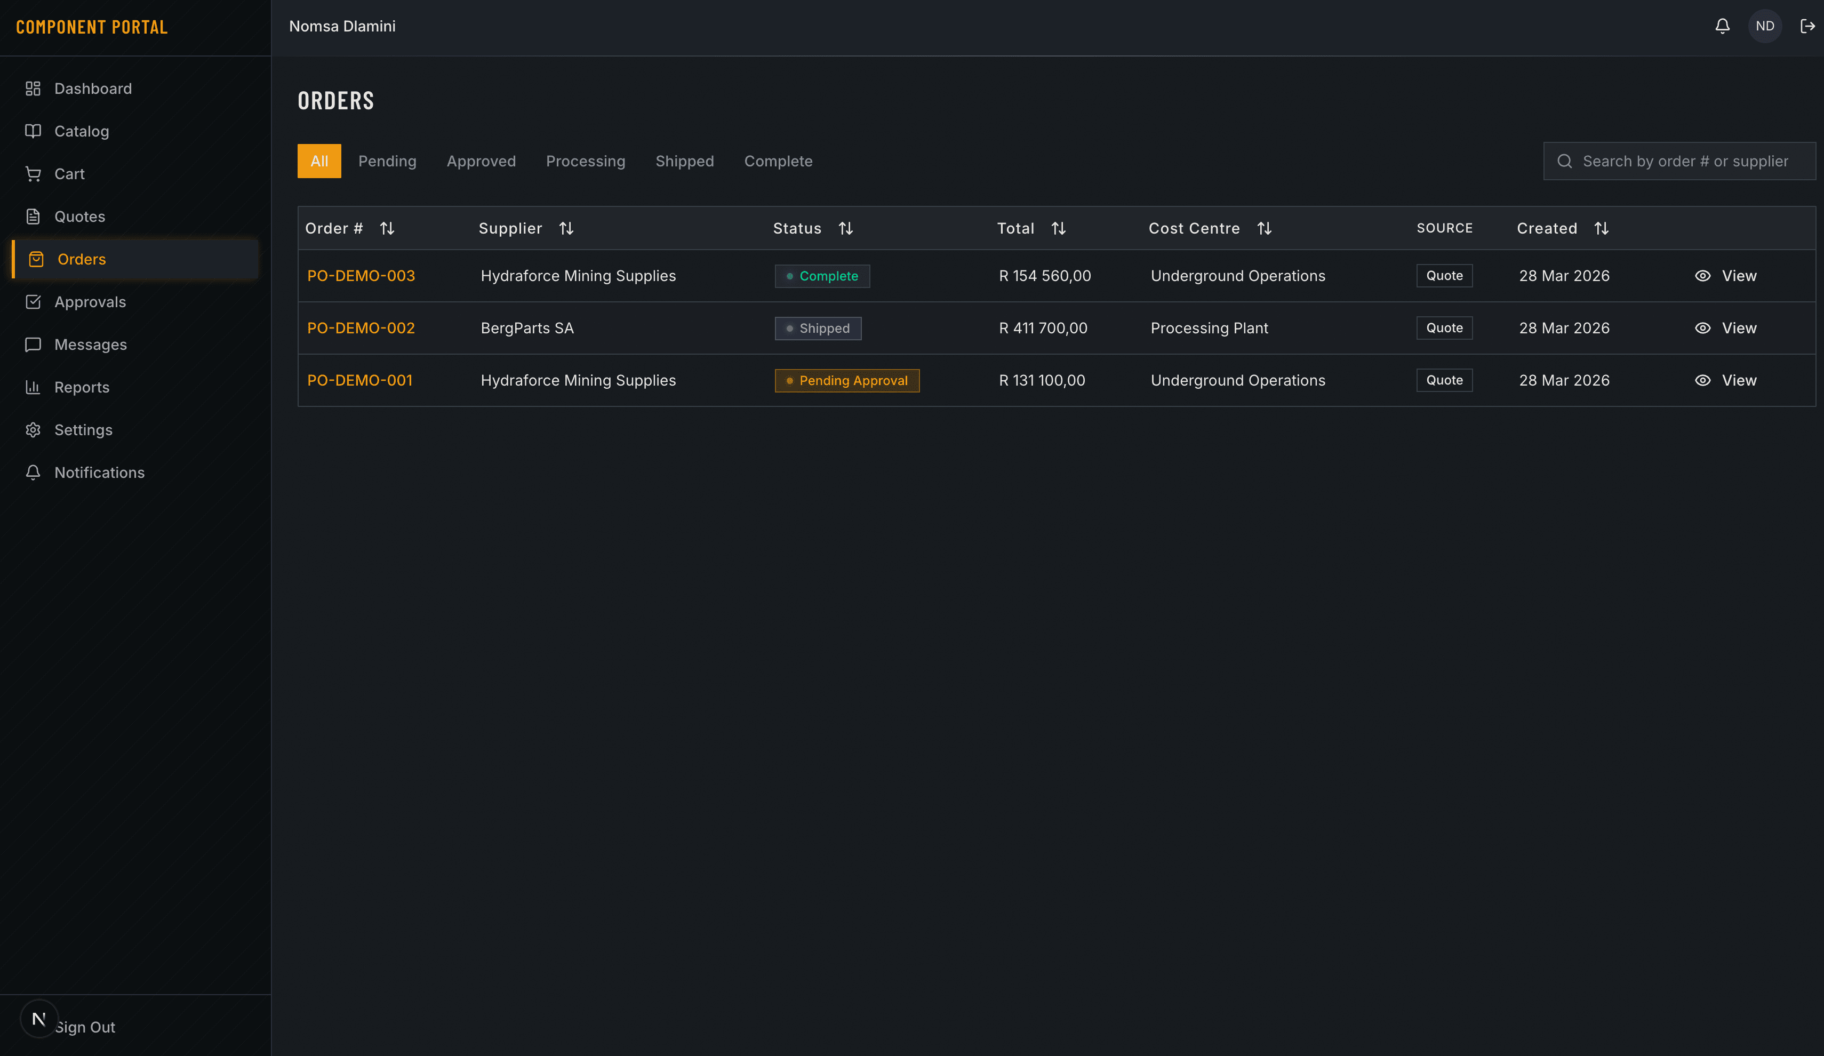The width and height of the screenshot is (1824, 1056).
Task: Click the notification bell in top bar
Action: click(x=1722, y=26)
